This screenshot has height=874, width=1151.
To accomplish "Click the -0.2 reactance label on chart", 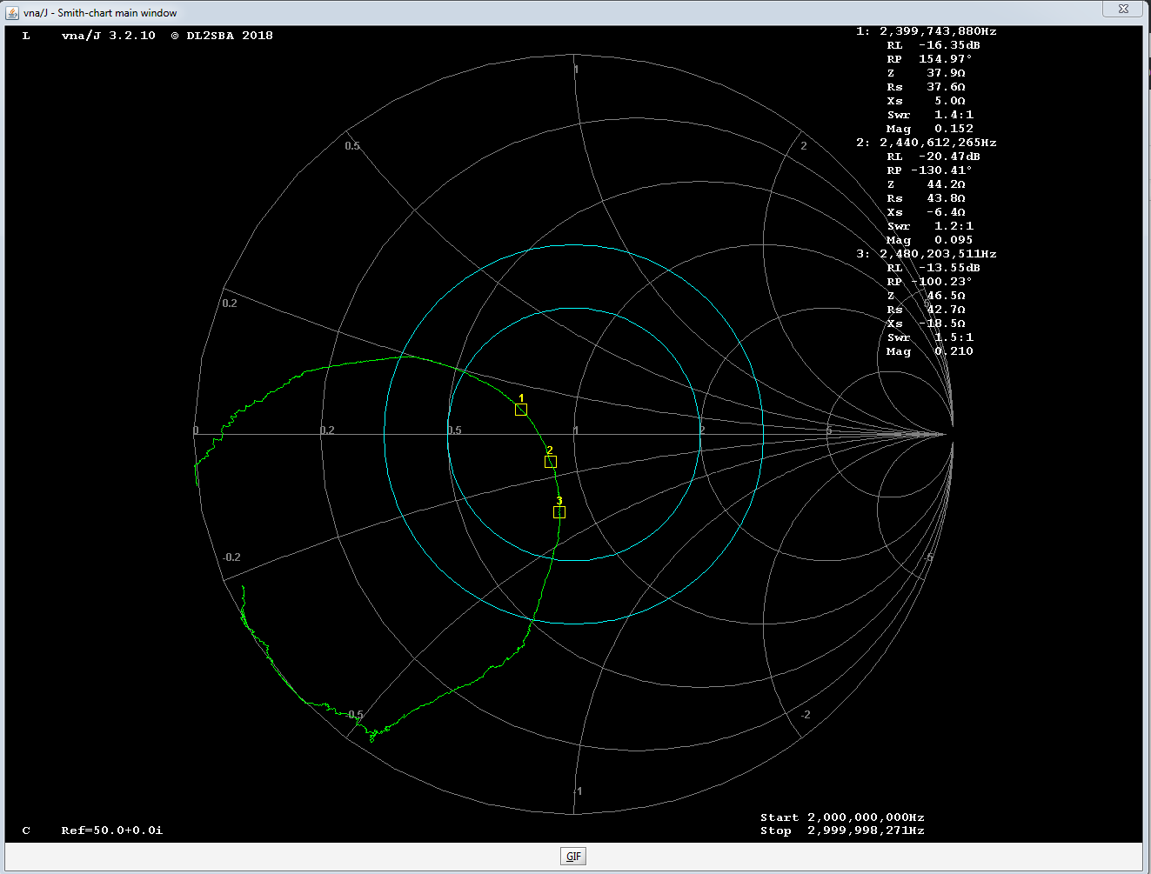I will (231, 557).
